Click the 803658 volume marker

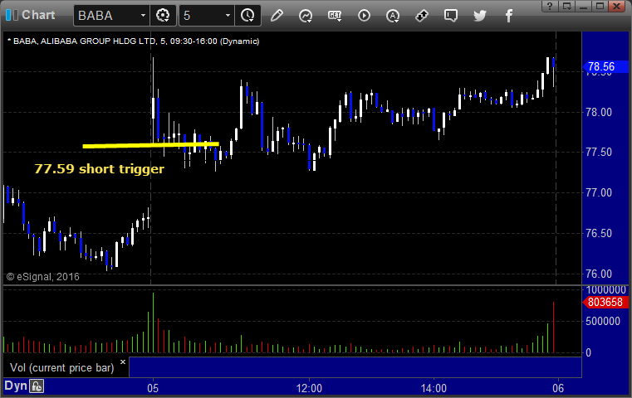pyautogui.click(x=605, y=302)
